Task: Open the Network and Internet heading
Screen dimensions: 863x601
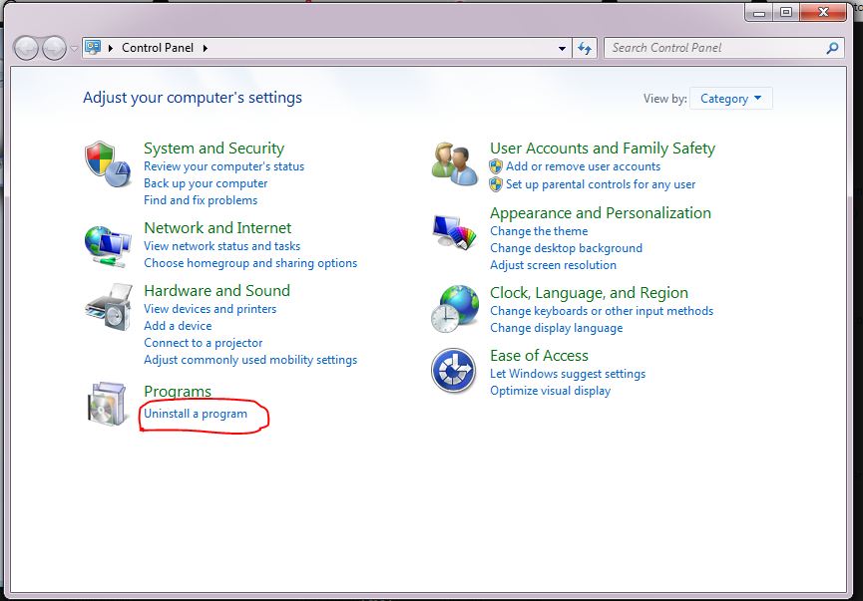Action: click(x=217, y=227)
